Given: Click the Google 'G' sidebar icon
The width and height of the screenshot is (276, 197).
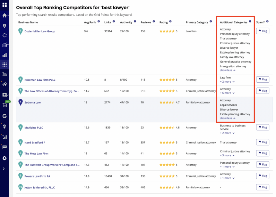Looking at the screenshot, I should tap(4, 116).
